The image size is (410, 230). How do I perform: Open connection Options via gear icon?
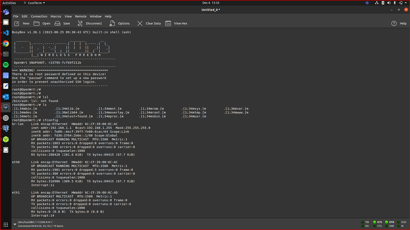[x=112, y=23]
